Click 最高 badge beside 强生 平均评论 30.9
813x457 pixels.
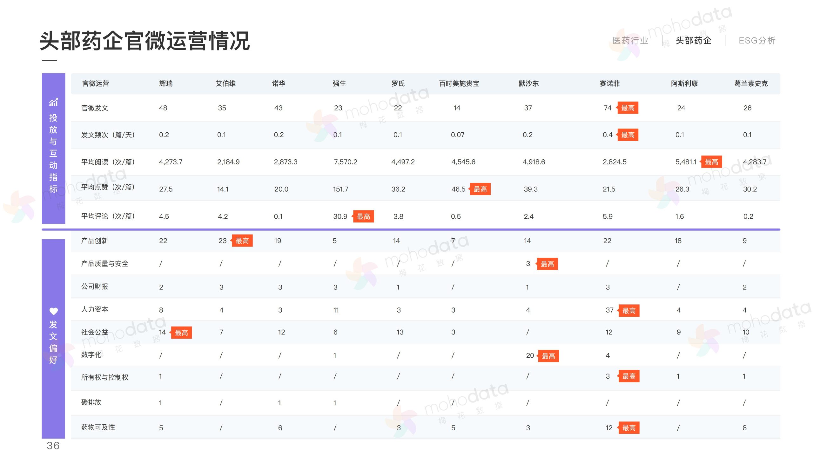click(x=363, y=216)
